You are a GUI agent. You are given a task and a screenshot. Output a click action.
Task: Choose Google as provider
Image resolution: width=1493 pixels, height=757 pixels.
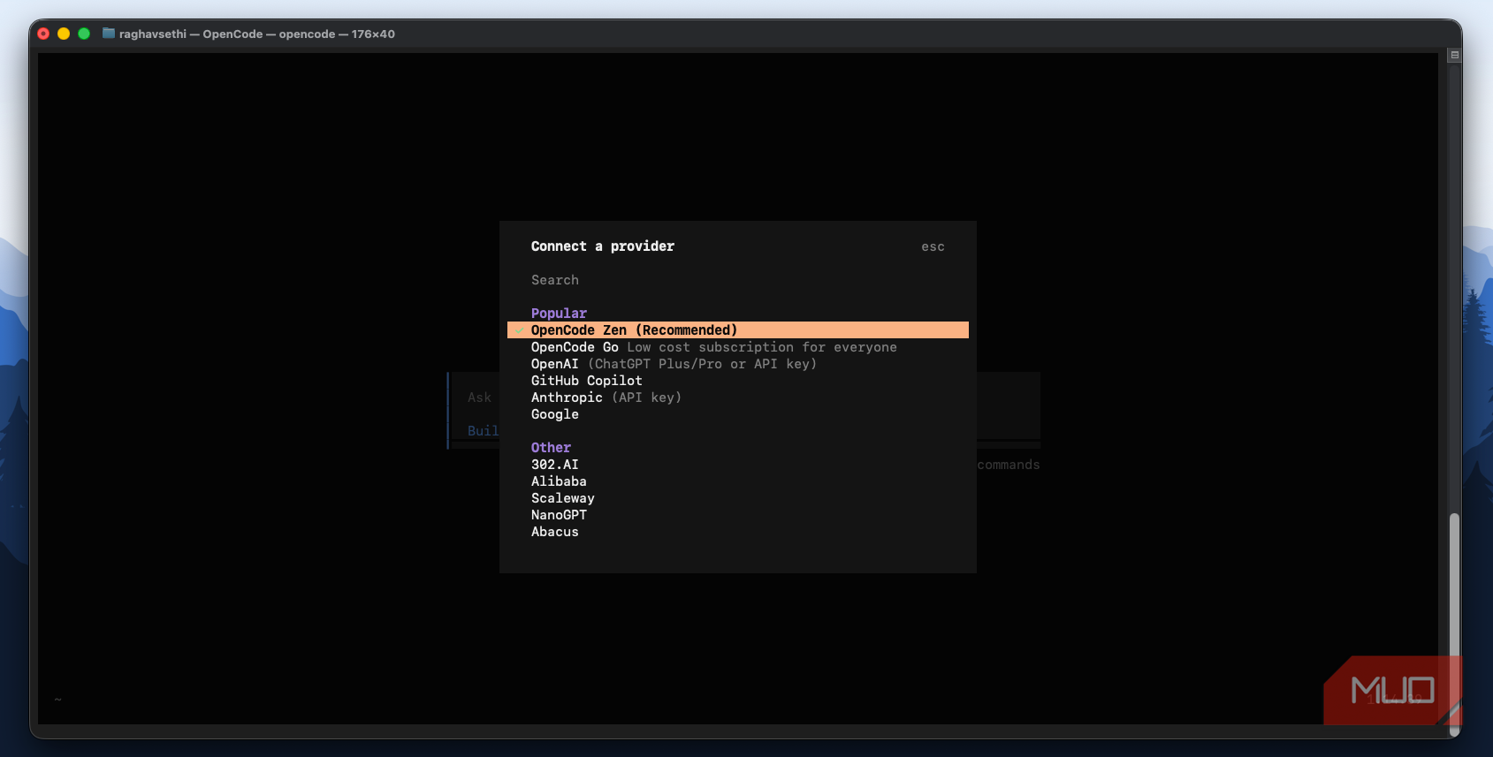click(x=738, y=414)
